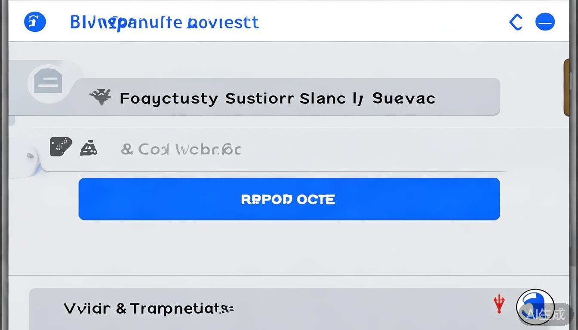The image size is (578, 330).
Task: Open the "Foqyctusty Sustiorr Slanc" field
Action: tap(287, 97)
